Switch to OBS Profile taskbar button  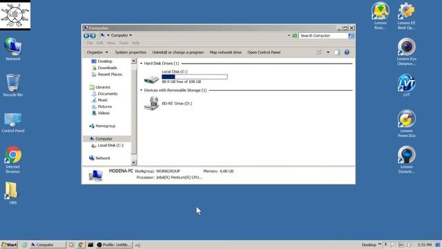(114, 245)
